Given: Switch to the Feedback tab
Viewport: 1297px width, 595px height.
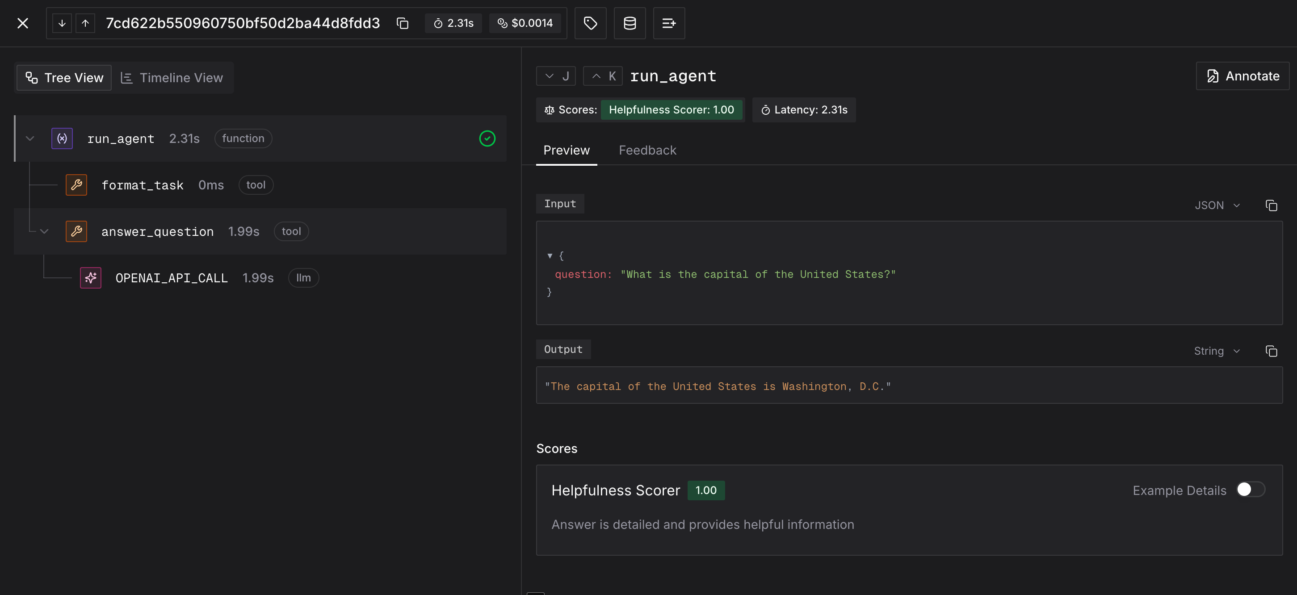Looking at the screenshot, I should pyautogui.click(x=647, y=151).
